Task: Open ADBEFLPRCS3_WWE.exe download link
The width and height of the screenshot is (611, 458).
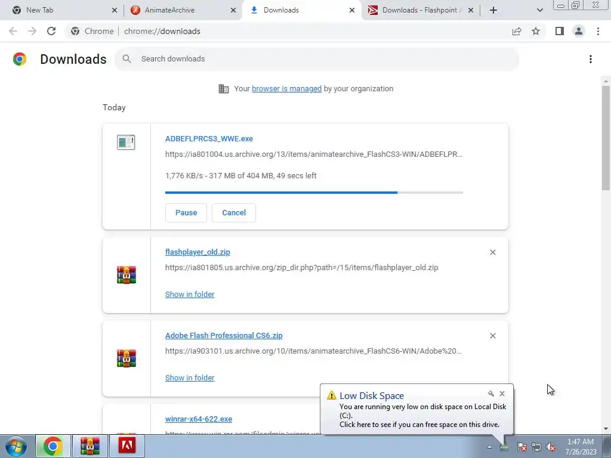Action: (209, 138)
